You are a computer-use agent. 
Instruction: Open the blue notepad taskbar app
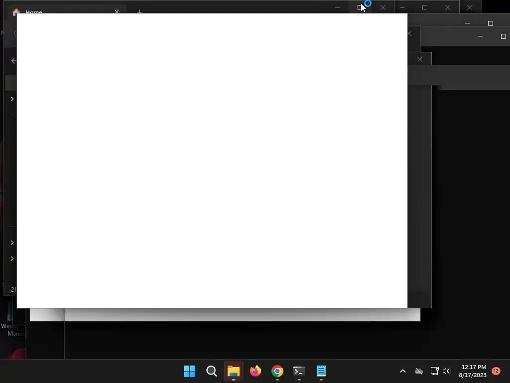[x=321, y=371]
